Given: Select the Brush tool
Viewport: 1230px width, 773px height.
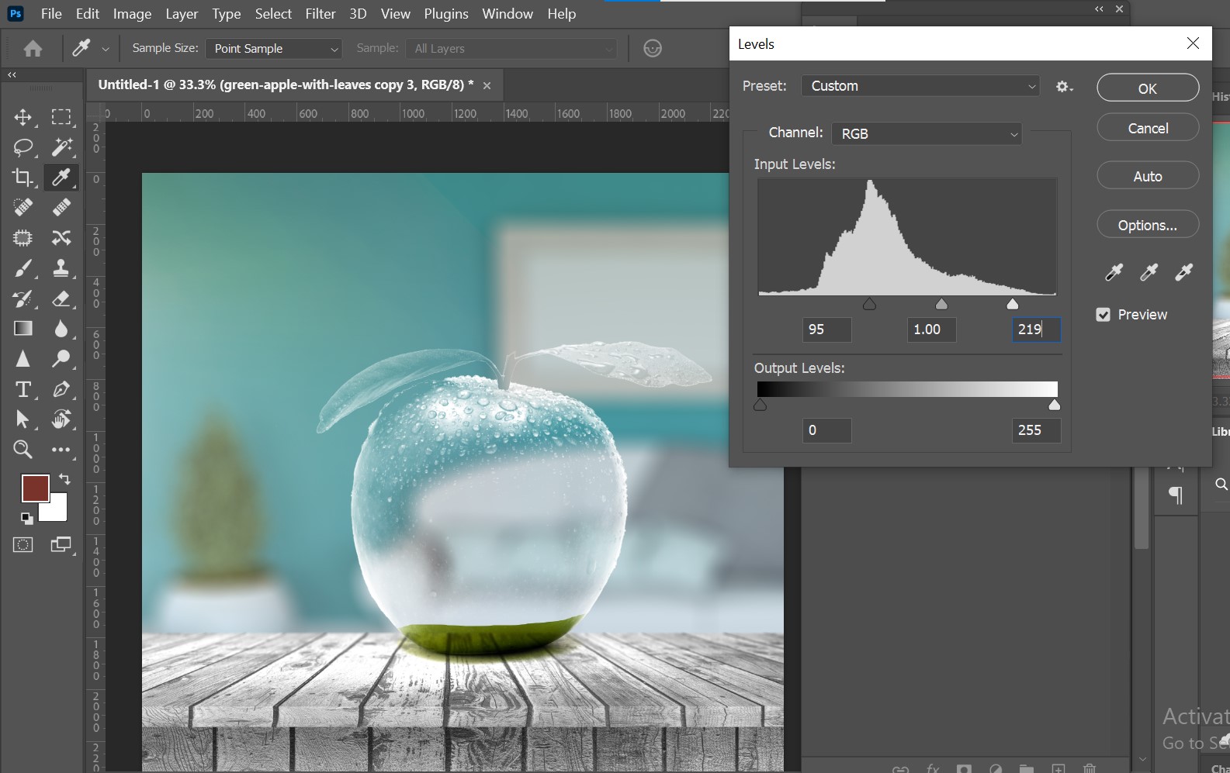Looking at the screenshot, I should click(23, 268).
